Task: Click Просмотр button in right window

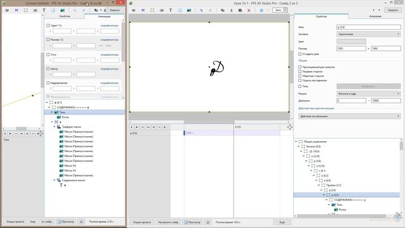Action: (x=192, y=222)
